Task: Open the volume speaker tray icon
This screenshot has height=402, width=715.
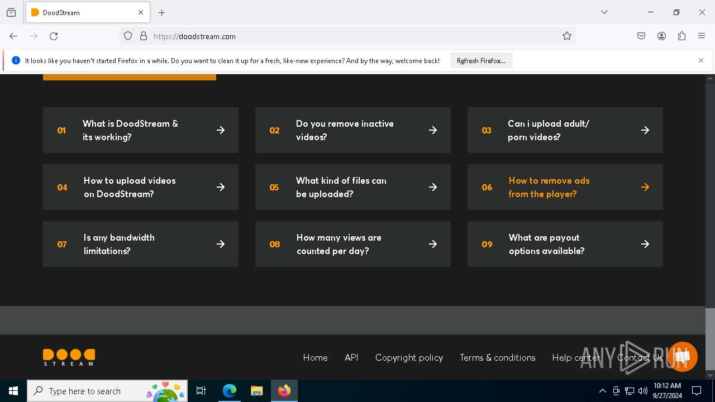Action: coord(643,391)
